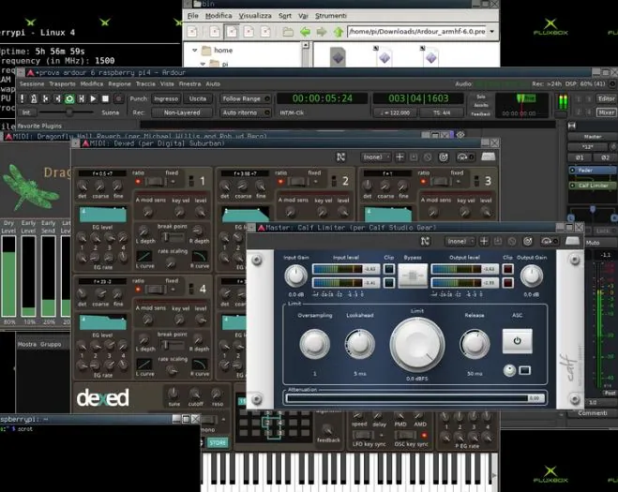Toggle OSC key sync switch in Dexed

(405, 435)
